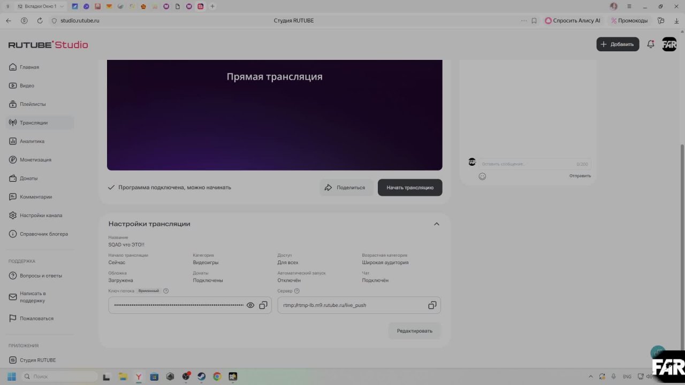The height and width of the screenshot is (385, 685).
Task: Click the Вопросы и ответы question icon
Action: pos(13,276)
